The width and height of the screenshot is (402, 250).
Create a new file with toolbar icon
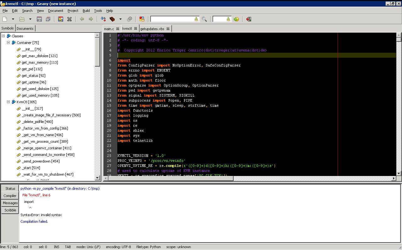tap(5, 19)
